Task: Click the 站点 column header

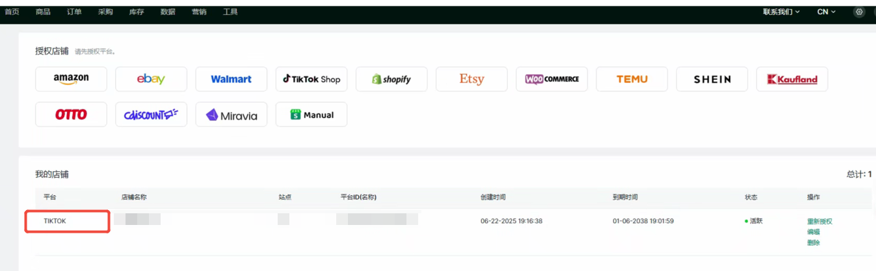Action: [285, 197]
